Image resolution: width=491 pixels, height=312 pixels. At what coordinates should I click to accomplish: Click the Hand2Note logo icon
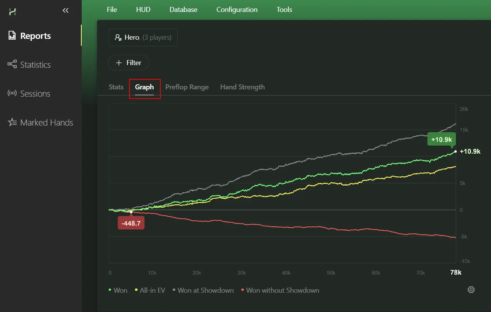click(13, 12)
